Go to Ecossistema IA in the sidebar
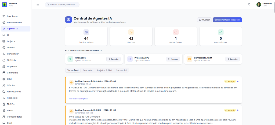275x125 pixels. (x=16, y=22)
